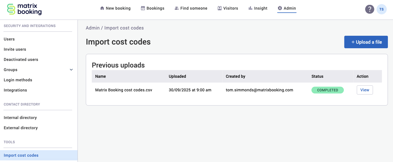This screenshot has width=393, height=162.
Task: Expand the Groups chevron arrow
Action: [x=71, y=70]
